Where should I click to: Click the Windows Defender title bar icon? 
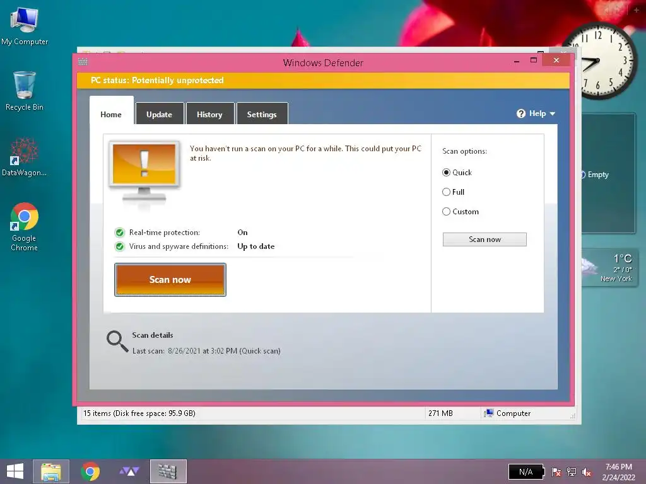click(x=83, y=62)
